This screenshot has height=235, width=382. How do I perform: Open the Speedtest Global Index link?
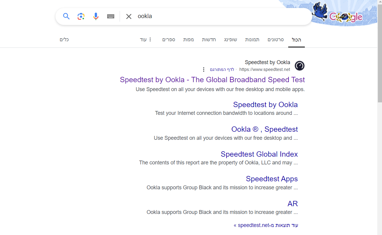pyautogui.click(x=259, y=154)
